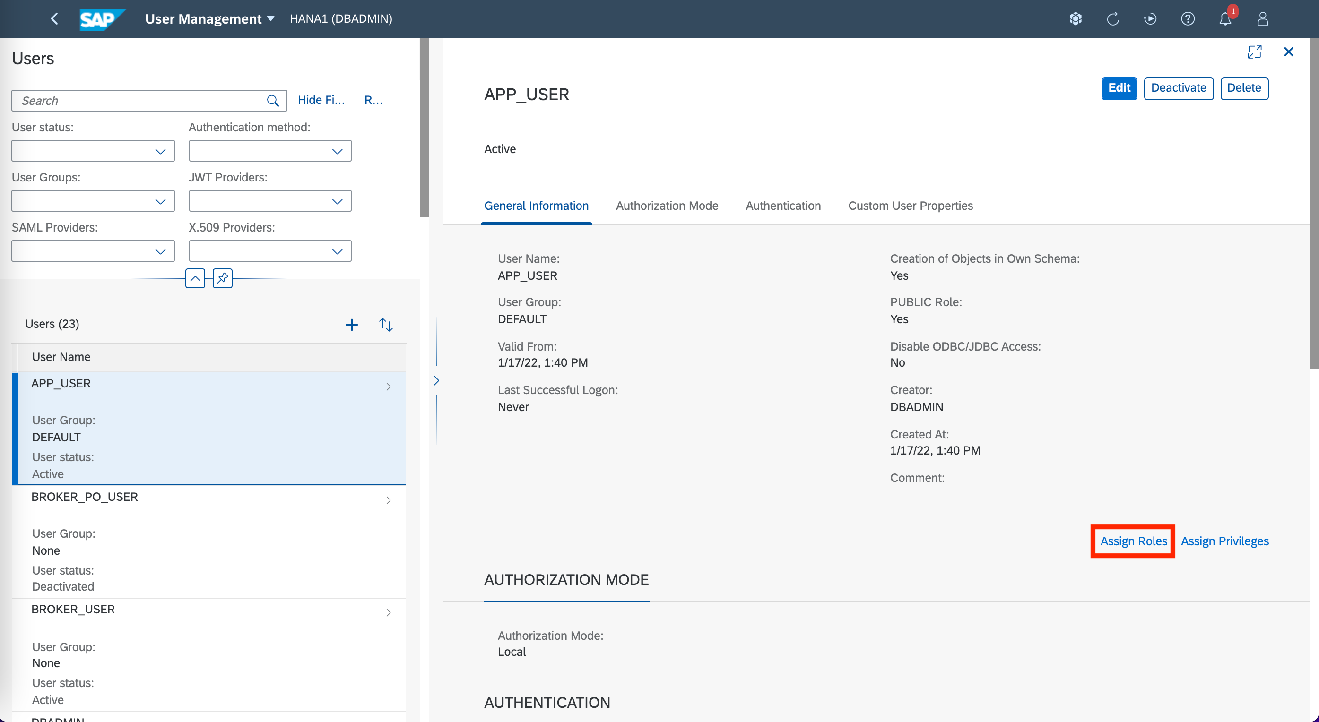
Task: Click HANA1 (DBADMIN) database label
Action: (340, 19)
